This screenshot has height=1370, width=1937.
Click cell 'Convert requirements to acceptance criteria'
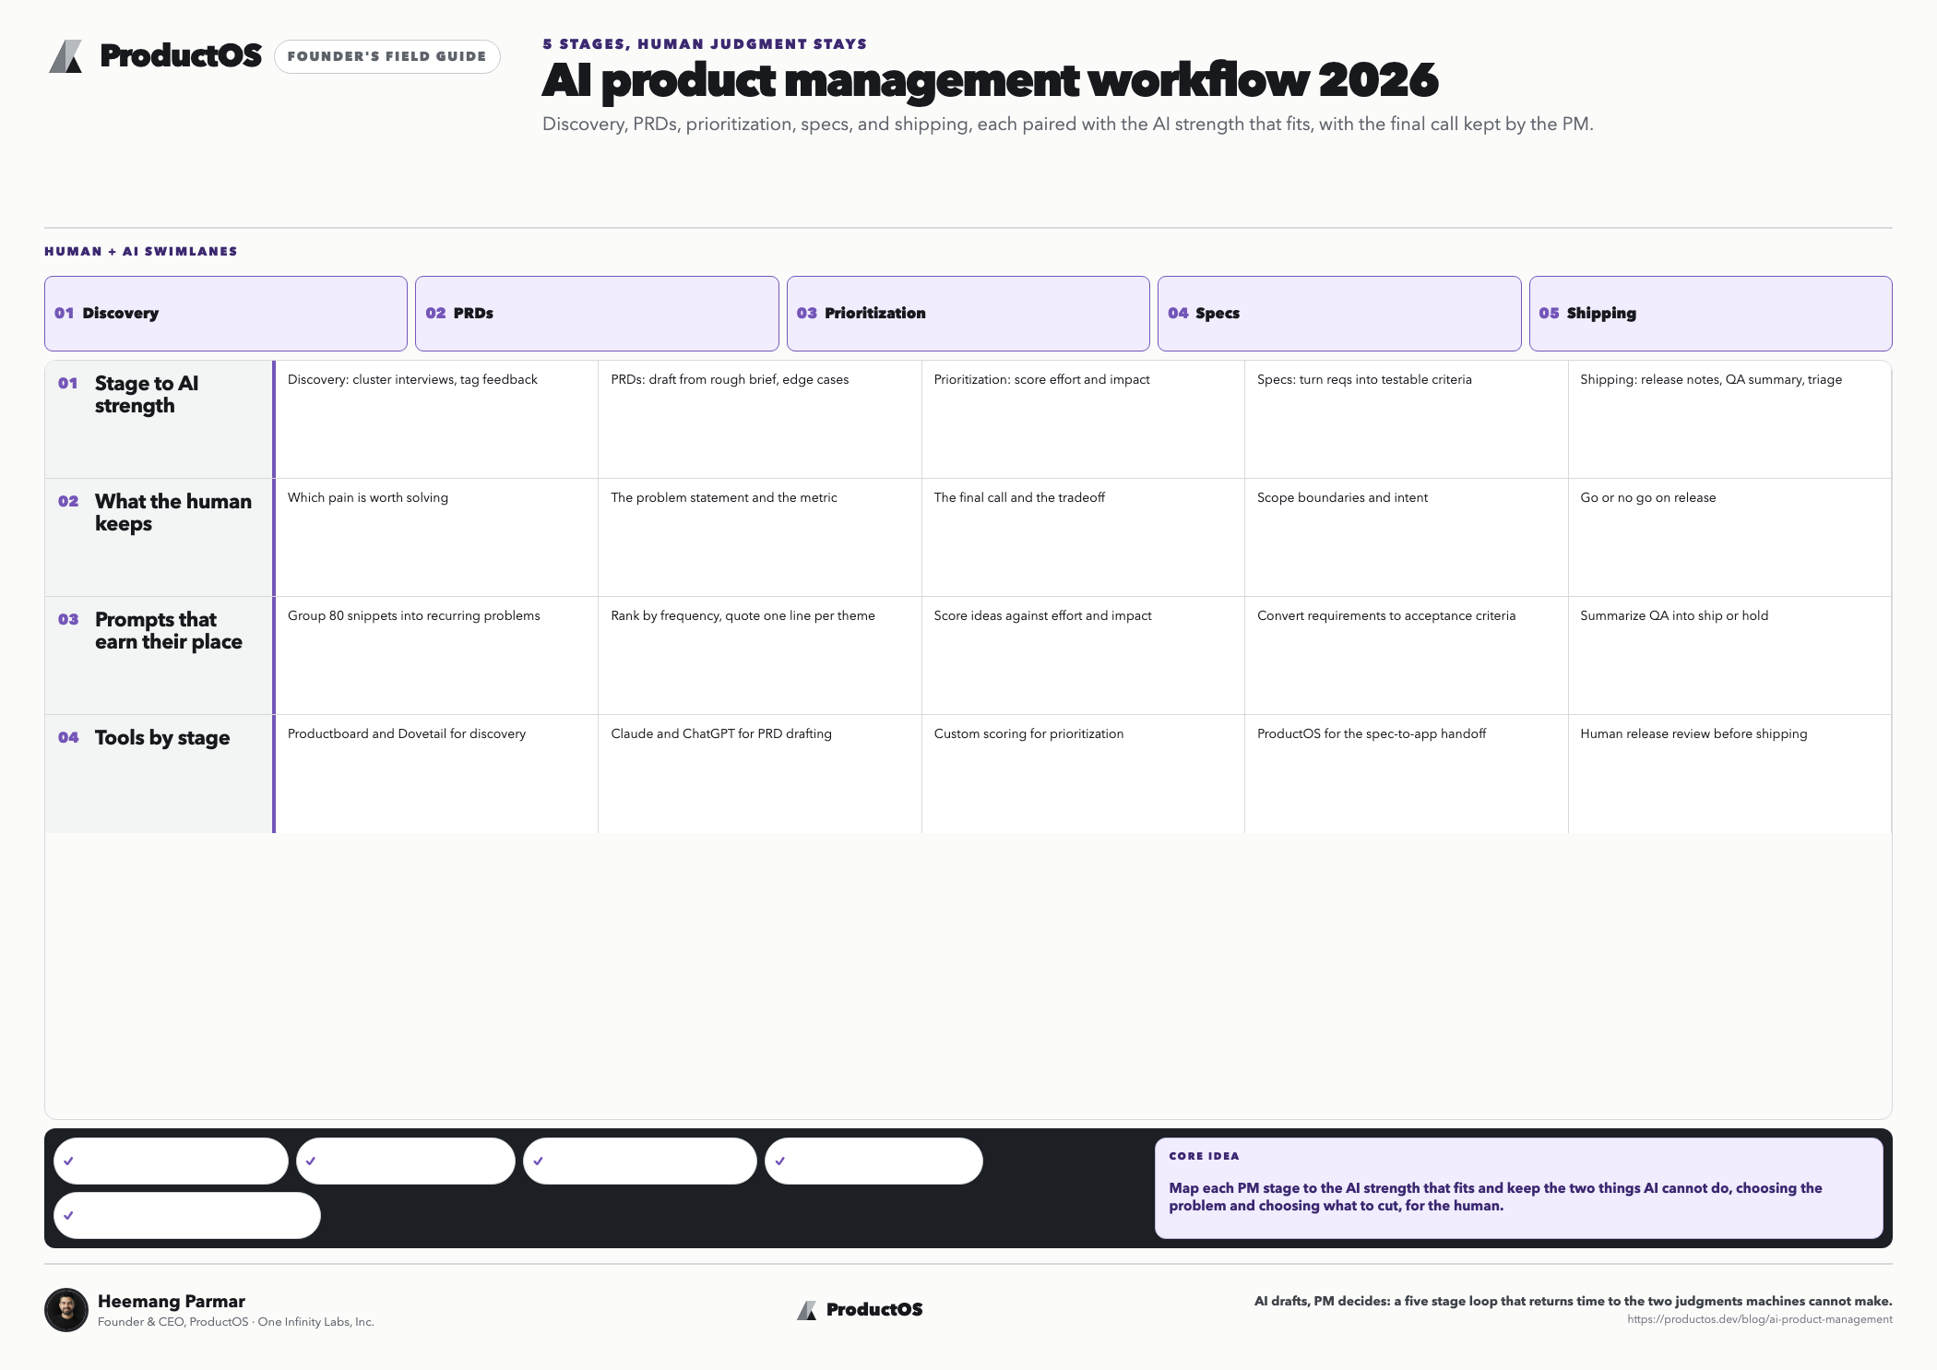[x=1407, y=655]
